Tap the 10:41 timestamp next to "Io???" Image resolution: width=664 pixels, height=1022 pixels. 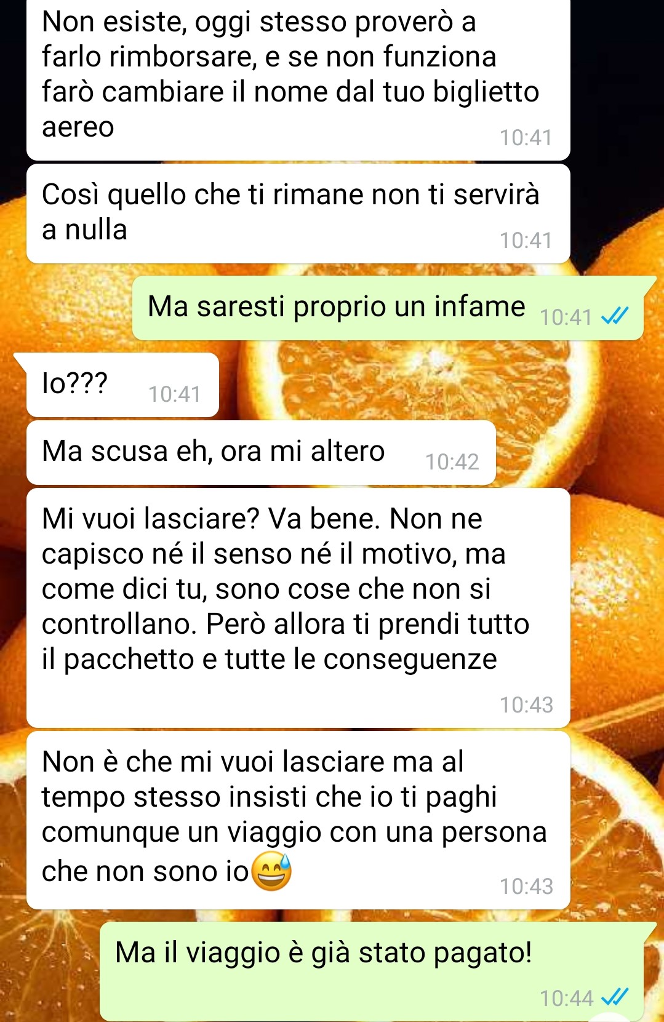point(175,394)
